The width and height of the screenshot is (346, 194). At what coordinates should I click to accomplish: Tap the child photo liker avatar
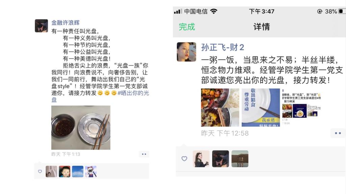(65, 171)
